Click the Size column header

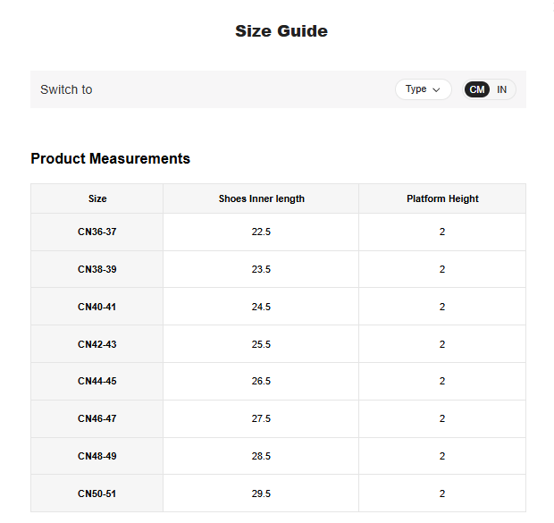[97, 198]
